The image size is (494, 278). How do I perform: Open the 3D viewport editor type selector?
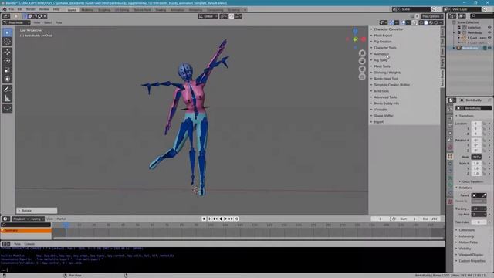6,16
